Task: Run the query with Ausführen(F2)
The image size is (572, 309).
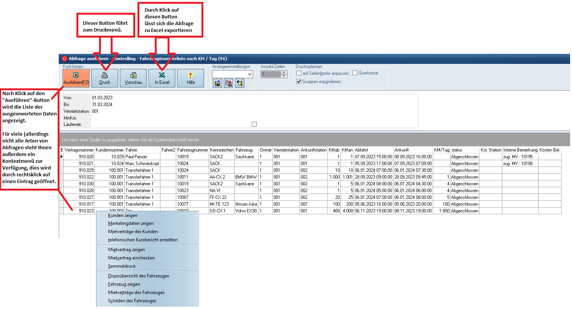Action: point(76,78)
